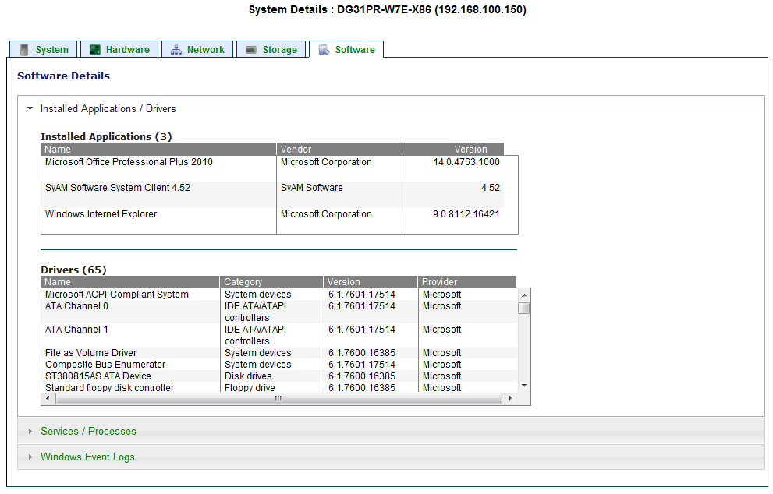
Task: Click the drivers horizontal scroll-left arrow
Action: pyautogui.click(x=47, y=399)
